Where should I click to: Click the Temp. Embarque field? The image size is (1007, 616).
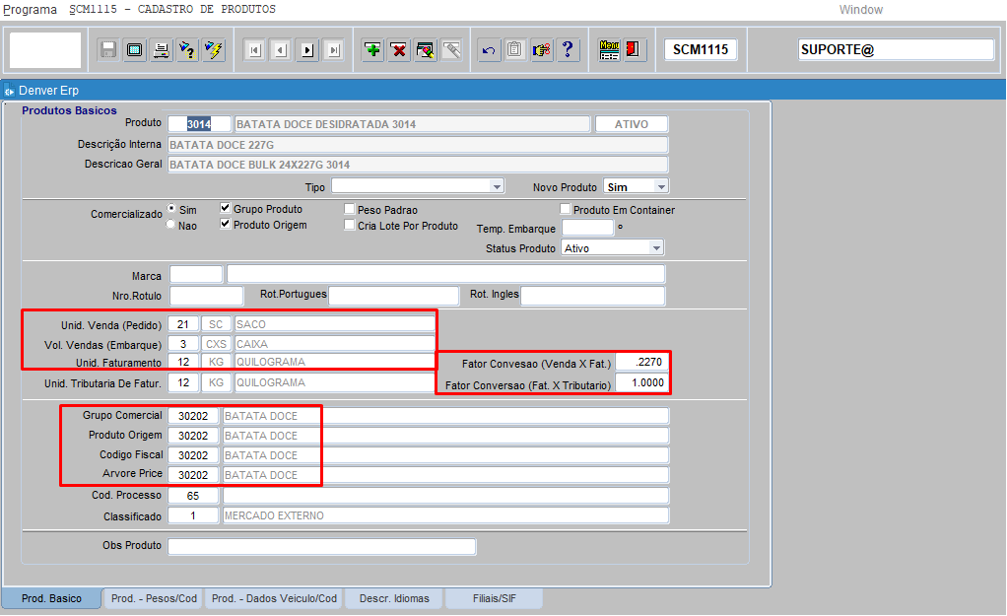coord(587,228)
